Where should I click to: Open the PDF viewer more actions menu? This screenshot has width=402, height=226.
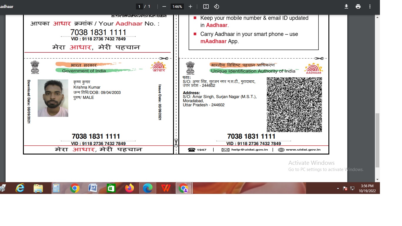pyautogui.click(x=370, y=6)
